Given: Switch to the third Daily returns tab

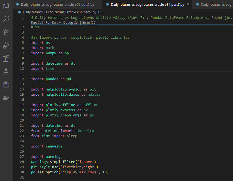Looking at the screenshot, I should coord(213,4).
